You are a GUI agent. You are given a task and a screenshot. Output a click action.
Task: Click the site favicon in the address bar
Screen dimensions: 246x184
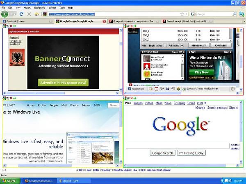[x=45, y=14]
